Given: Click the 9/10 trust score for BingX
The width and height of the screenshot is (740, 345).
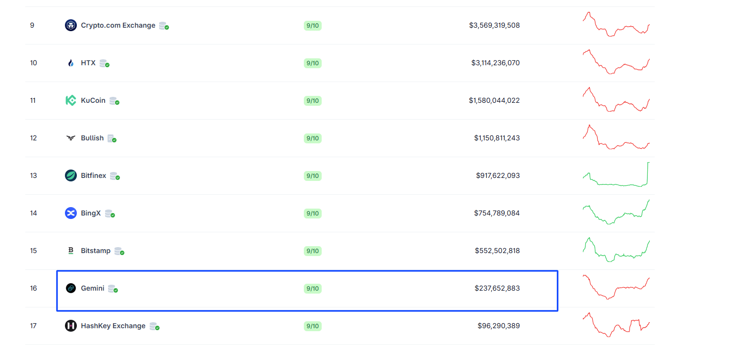Looking at the screenshot, I should click(313, 213).
